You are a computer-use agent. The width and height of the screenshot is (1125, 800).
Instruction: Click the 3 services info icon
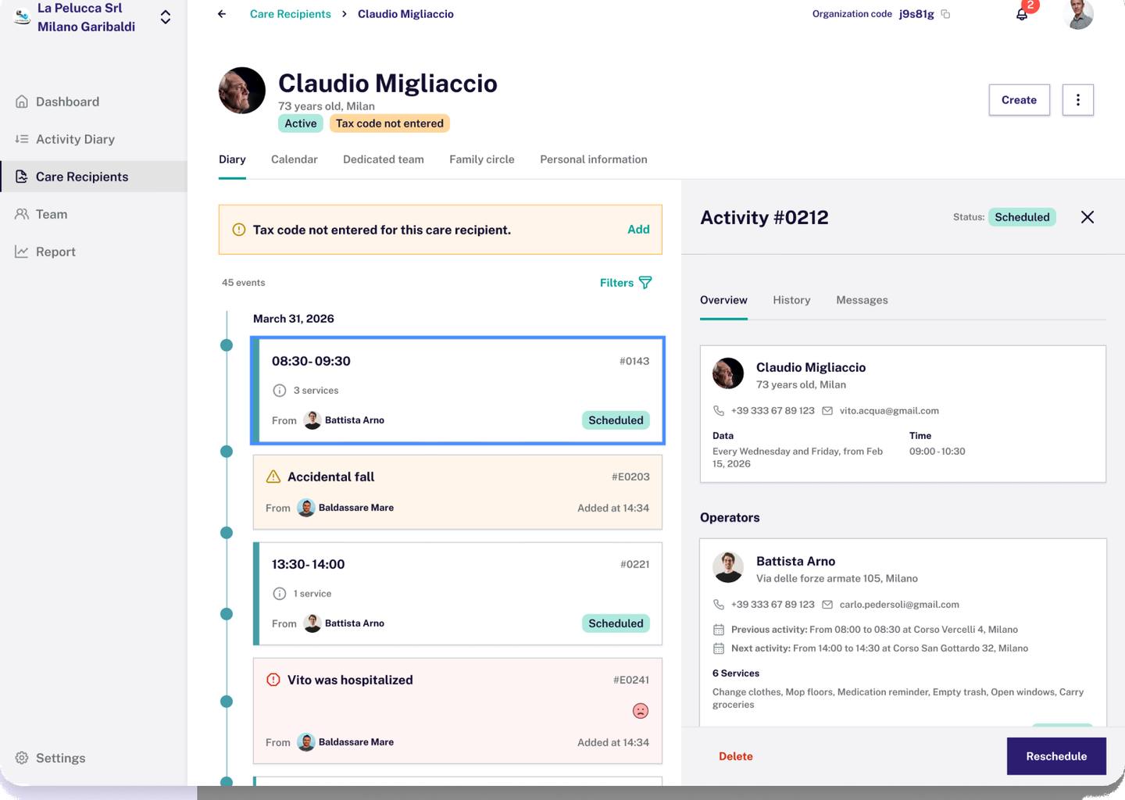pos(280,391)
